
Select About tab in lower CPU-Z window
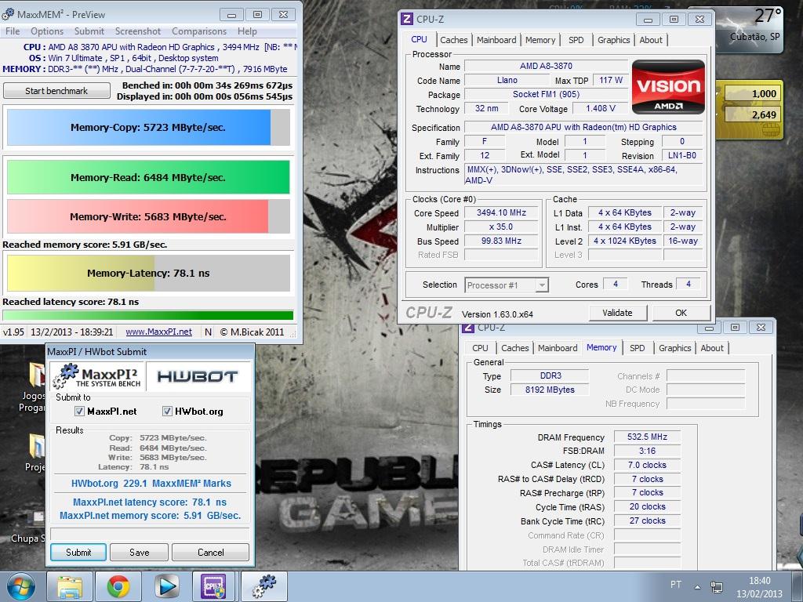tap(712, 348)
